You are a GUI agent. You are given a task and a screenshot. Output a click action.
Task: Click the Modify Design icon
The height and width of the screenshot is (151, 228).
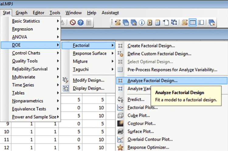click(x=65, y=80)
